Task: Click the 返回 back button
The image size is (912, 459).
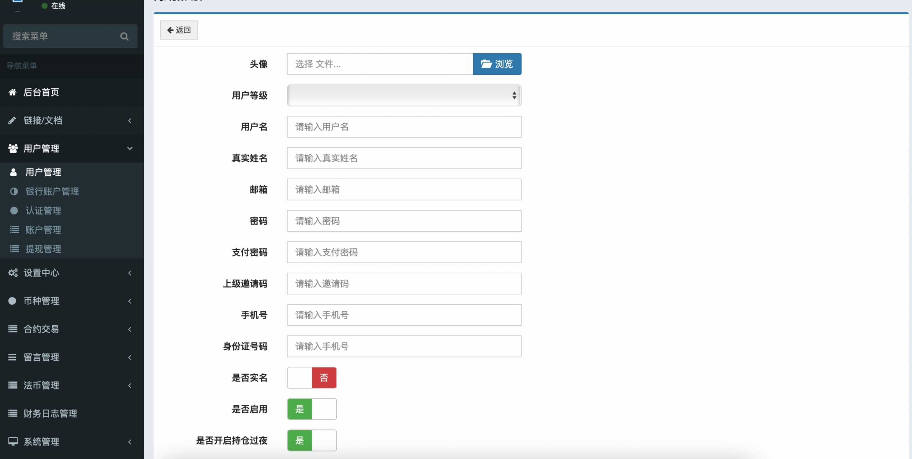Action: 179,30
